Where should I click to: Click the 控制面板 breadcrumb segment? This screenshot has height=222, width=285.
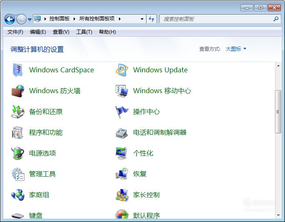[59, 19]
